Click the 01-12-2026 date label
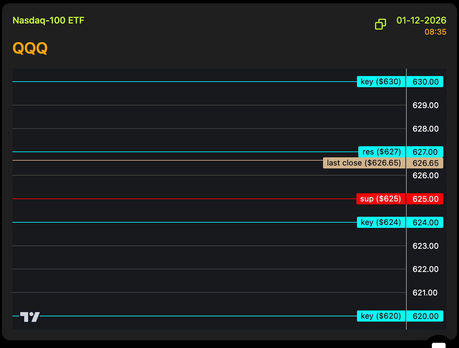This screenshot has height=348, width=459. point(421,21)
